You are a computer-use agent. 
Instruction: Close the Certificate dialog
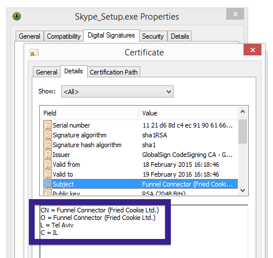click(x=252, y=50)
